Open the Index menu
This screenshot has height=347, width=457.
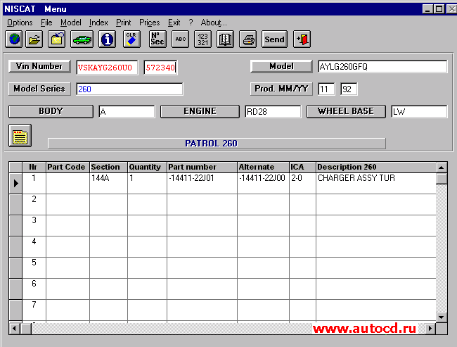click(x=98, y=23)
